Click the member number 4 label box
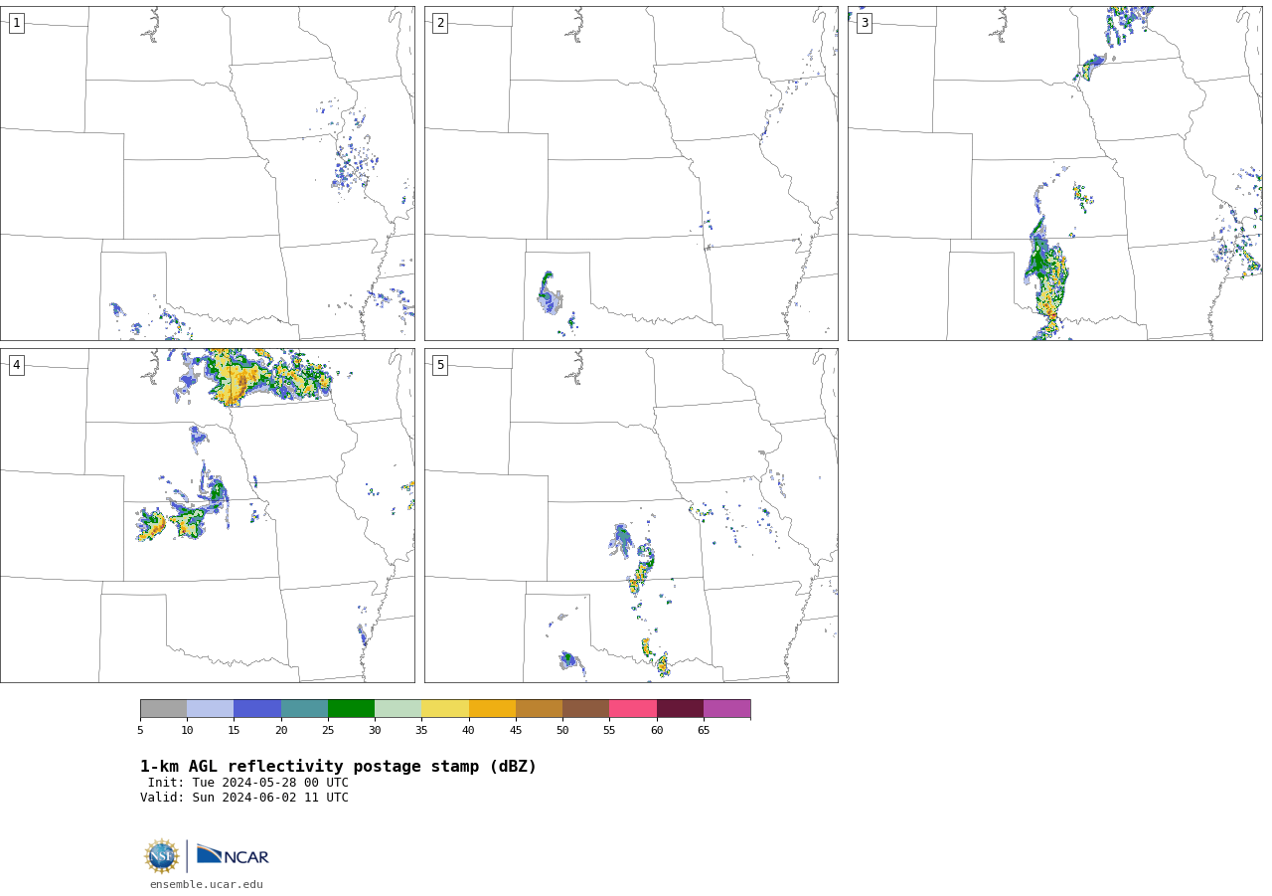The width and height of the screenshot is (1272, 896). 16,365
